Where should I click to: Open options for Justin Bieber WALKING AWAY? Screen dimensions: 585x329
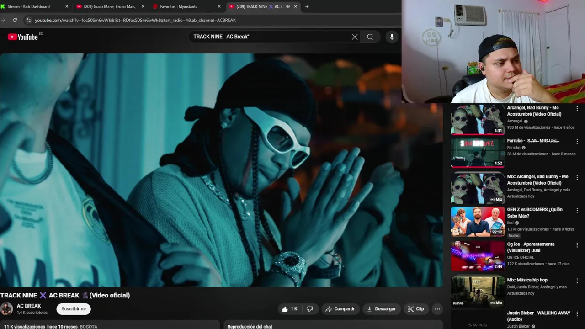pos(577,313)
